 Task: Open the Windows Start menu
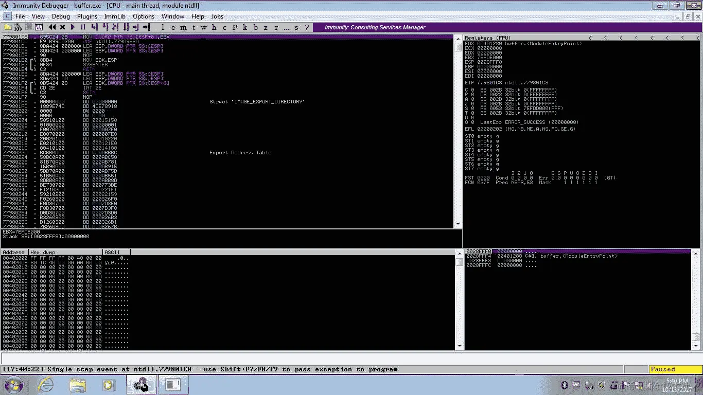tap(13, 385)
